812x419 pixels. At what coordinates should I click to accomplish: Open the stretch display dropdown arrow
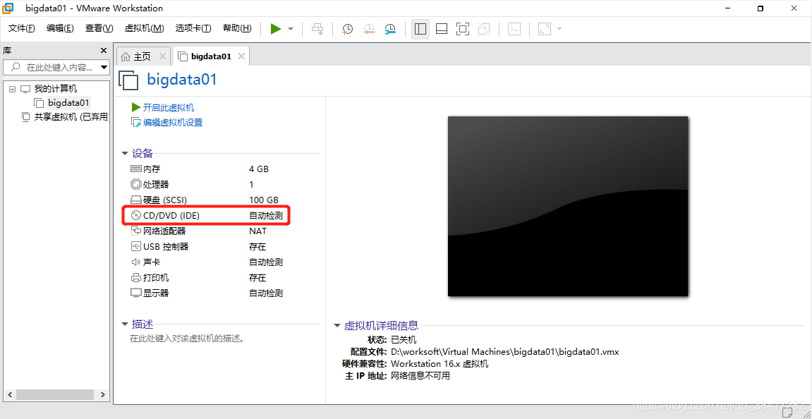[559, 29]
